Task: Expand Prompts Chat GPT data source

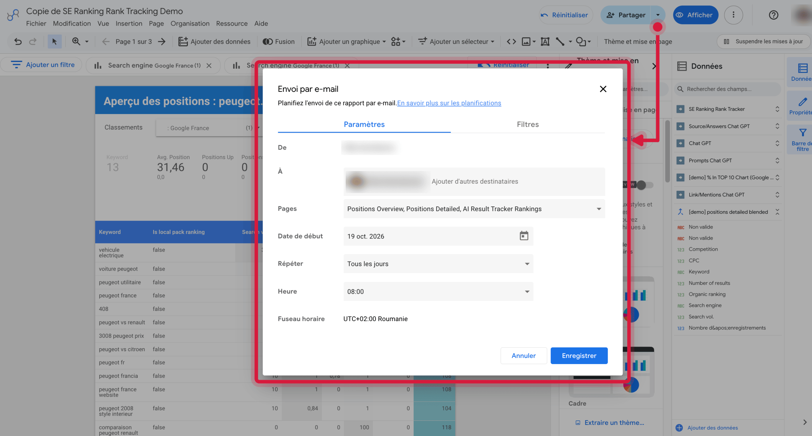Action: point(777,161)
